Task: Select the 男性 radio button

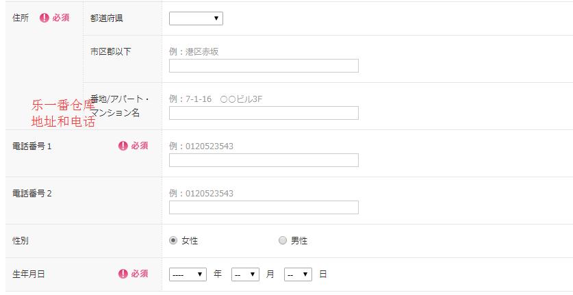Action: tap(283, 240)
